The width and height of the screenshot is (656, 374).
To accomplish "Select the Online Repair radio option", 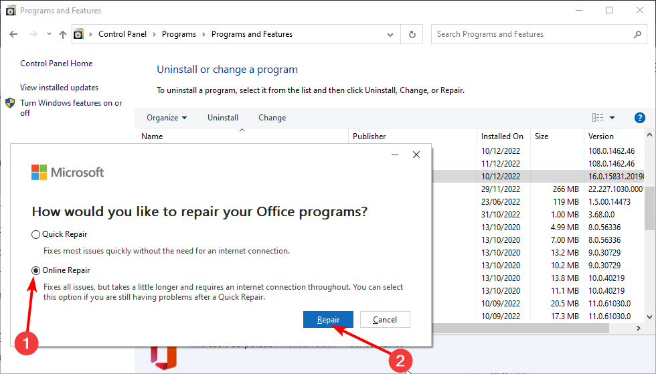I will pos(36,271).
